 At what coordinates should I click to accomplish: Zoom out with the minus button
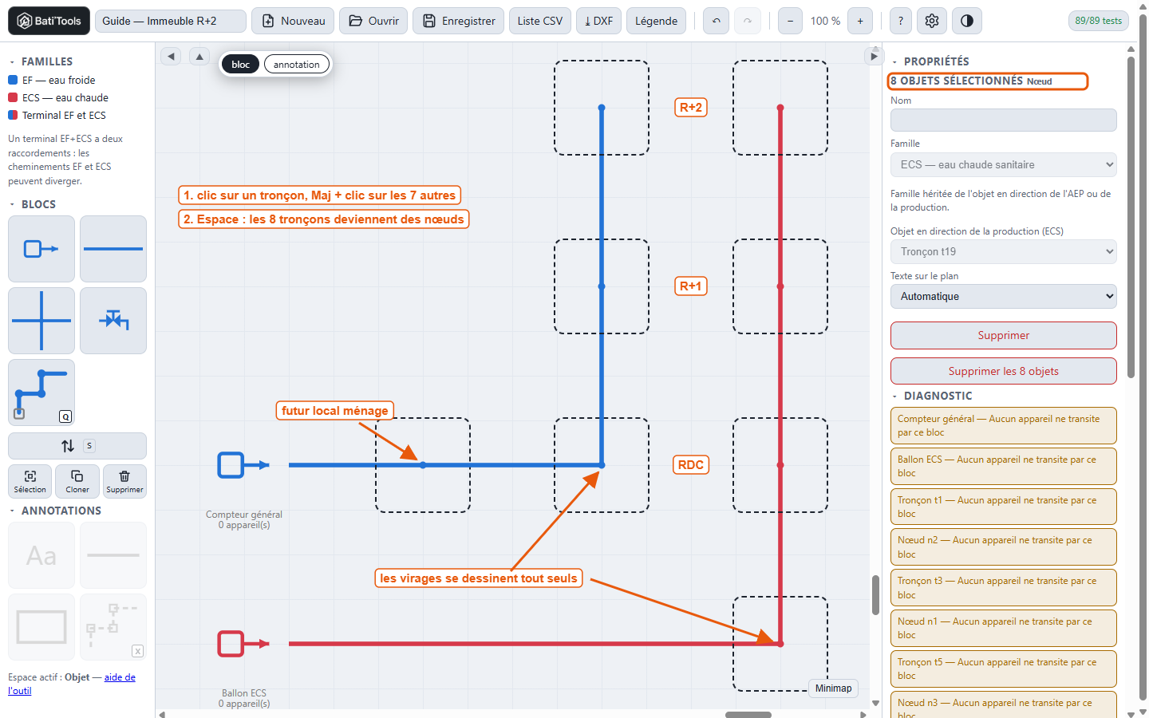790,21
